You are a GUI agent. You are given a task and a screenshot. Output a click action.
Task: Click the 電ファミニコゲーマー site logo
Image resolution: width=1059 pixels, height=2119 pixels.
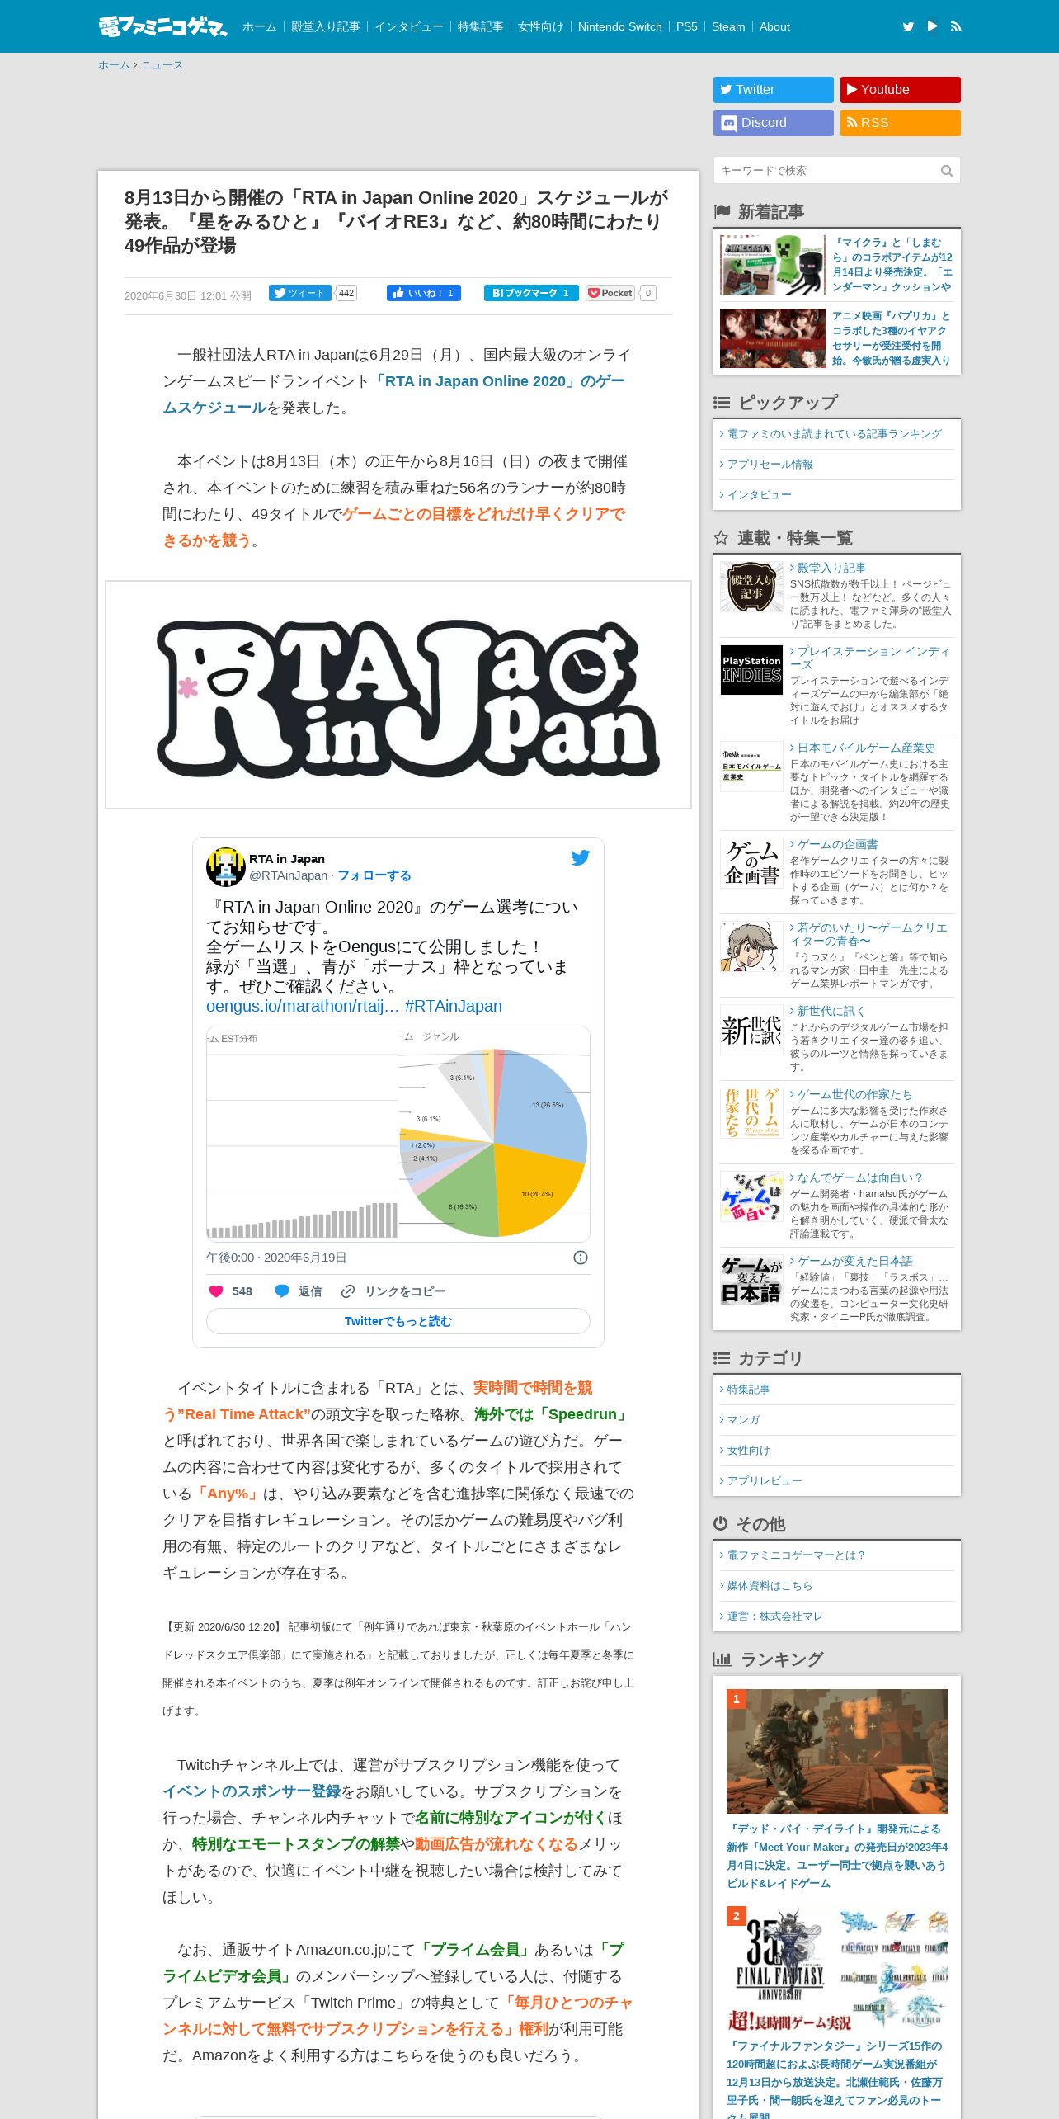point(162,26)
